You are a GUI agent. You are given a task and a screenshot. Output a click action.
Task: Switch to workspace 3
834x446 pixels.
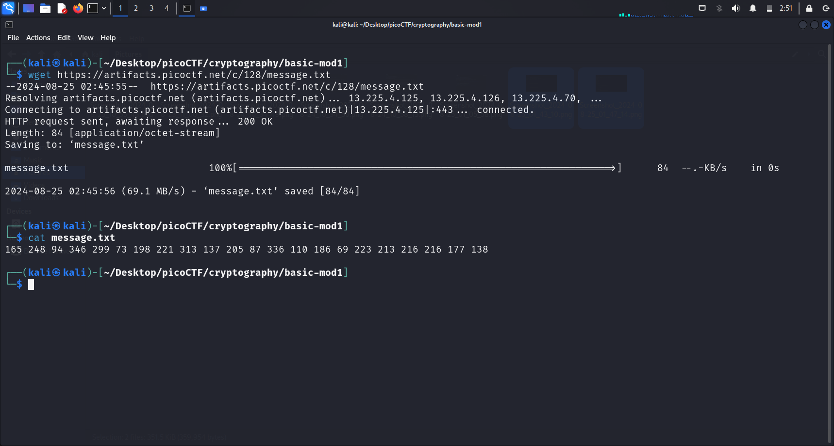tap(151, 8)
